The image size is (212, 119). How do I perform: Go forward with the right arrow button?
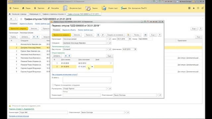16,19
